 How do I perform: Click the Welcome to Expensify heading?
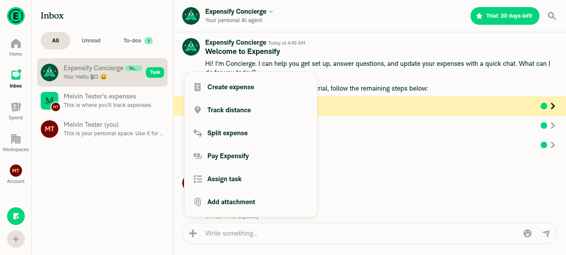243,52
